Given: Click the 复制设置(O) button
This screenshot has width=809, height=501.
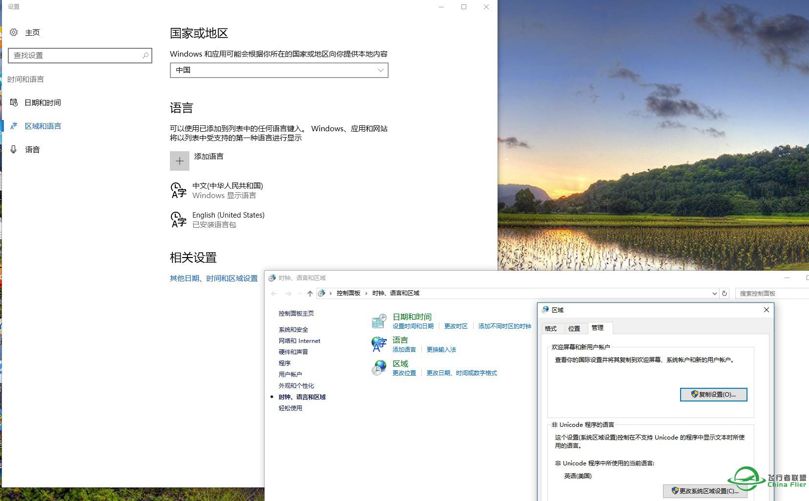Looking at the screenshot, I should (713, 395).
